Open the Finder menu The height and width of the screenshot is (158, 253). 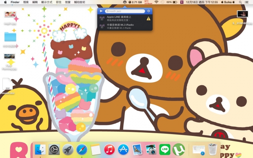coord(15,2)
